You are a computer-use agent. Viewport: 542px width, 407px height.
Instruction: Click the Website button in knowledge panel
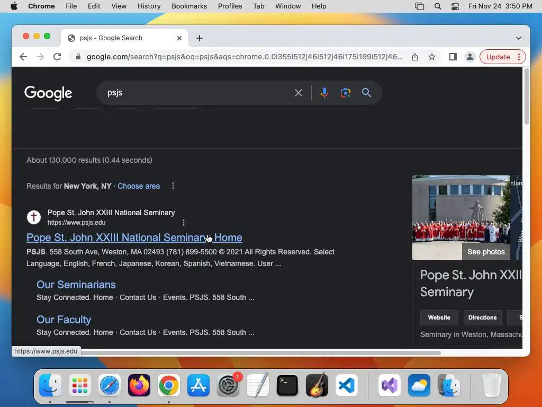[x=439, y=318]
